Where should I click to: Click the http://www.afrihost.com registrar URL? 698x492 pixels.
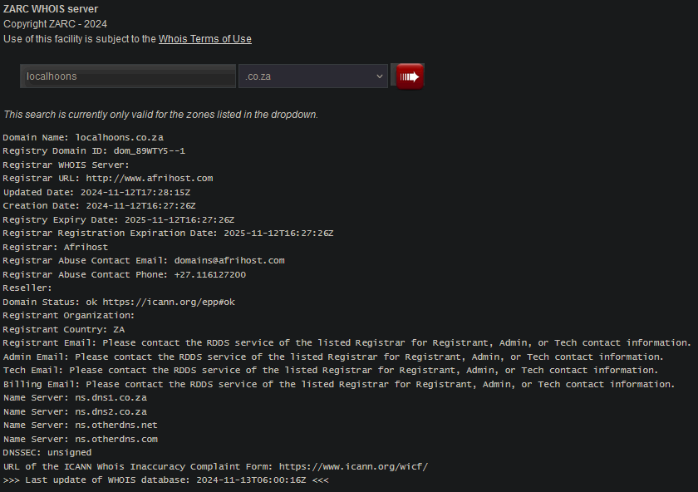pos(150,178)
